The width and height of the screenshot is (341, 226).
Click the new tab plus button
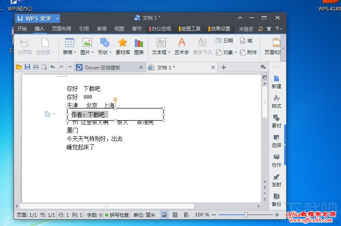click(224, 67)
